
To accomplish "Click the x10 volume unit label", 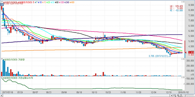I will point(192,75).
